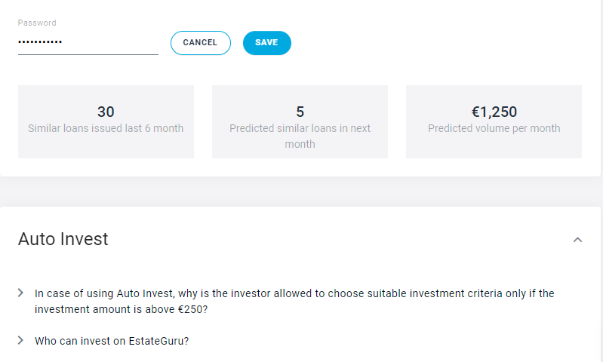Click 'Similar loans issued last 6 month' caption
Image resolution: width=603 pixels, height=362 pixels.
106,128
